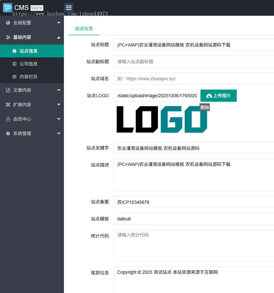
Task: Click the 站点标题 title input field
Action: (193, 45)
